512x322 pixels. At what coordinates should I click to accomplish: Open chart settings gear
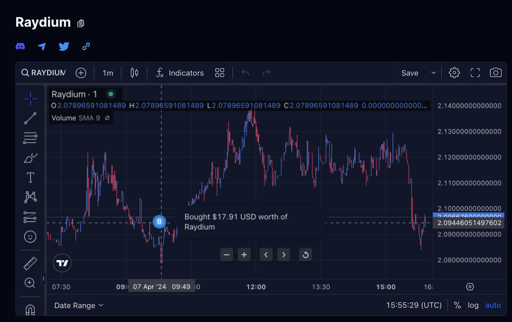454,73
